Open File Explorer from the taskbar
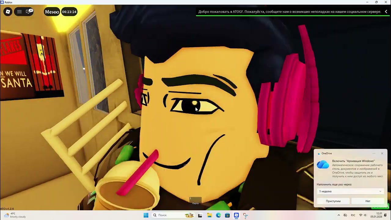391x220 pixels. tap(209, 215)
